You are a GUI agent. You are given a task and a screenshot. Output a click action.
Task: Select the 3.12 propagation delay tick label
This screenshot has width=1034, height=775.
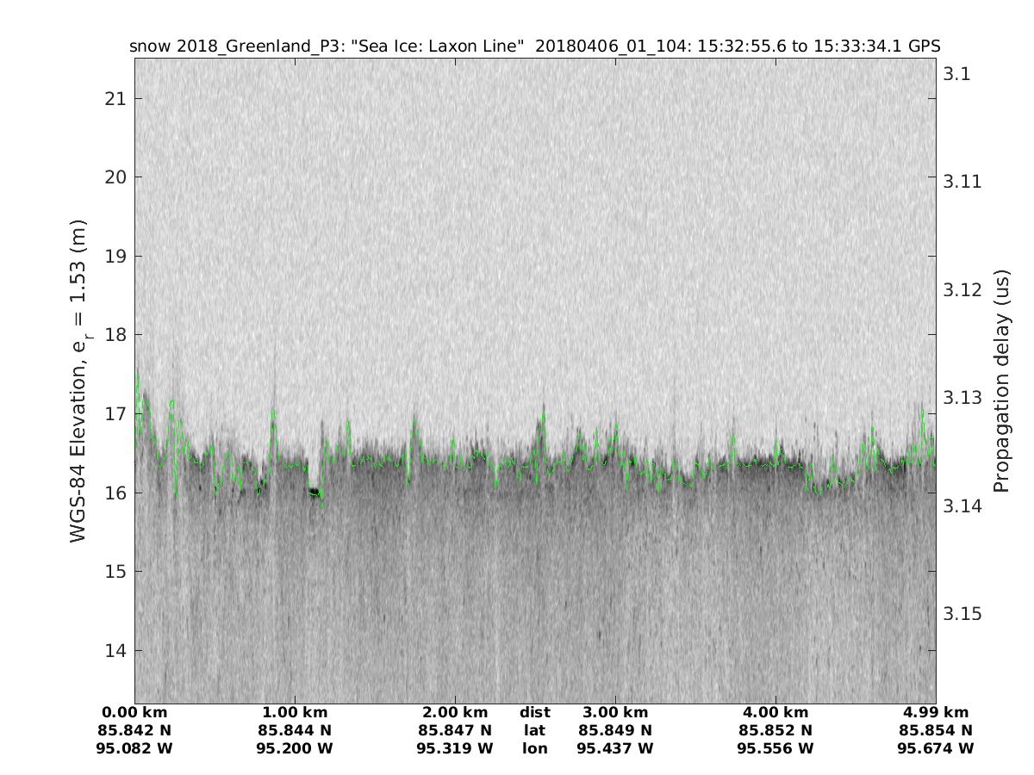point(961,289)
